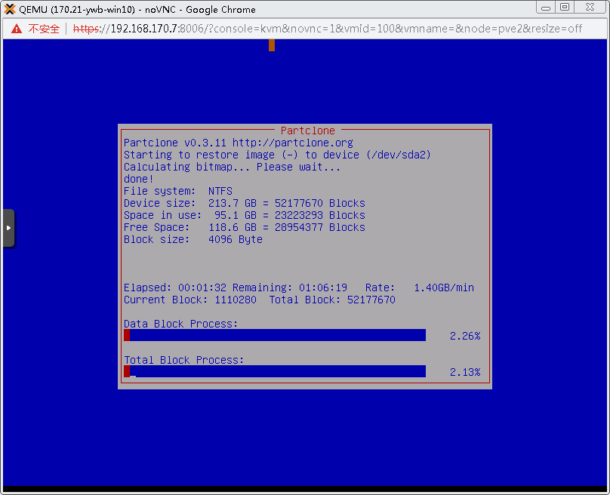Screen dimensions: 610x495
Task: Select the browser address bar URL
Action: (327, 29)
